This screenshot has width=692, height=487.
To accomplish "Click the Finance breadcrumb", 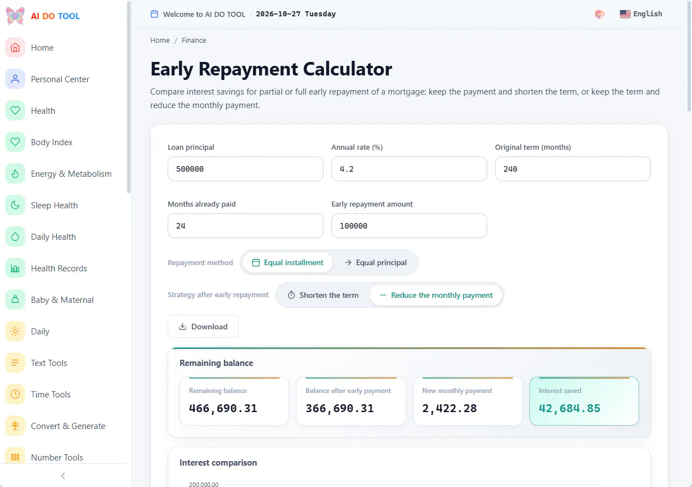I will point(194,41).
